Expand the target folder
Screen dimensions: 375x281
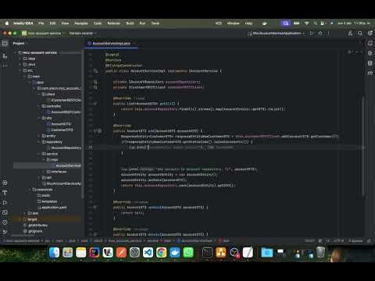pyautogui.click(x=20, y=219)
